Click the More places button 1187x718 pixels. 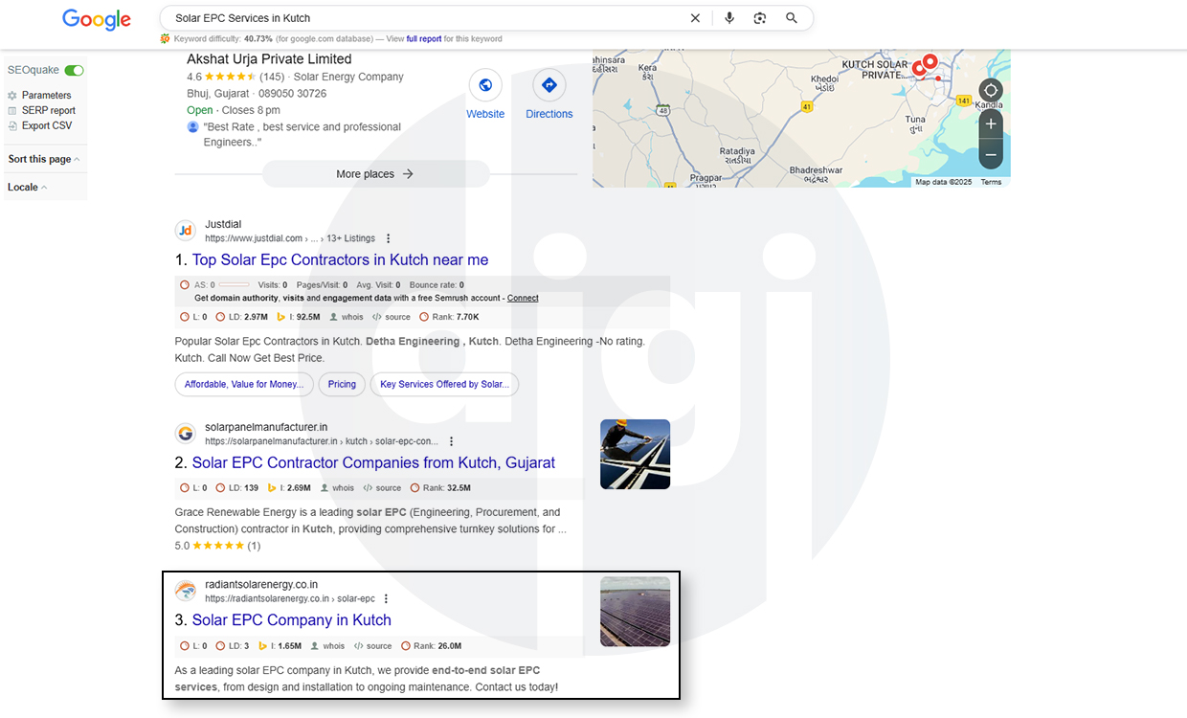375,174
